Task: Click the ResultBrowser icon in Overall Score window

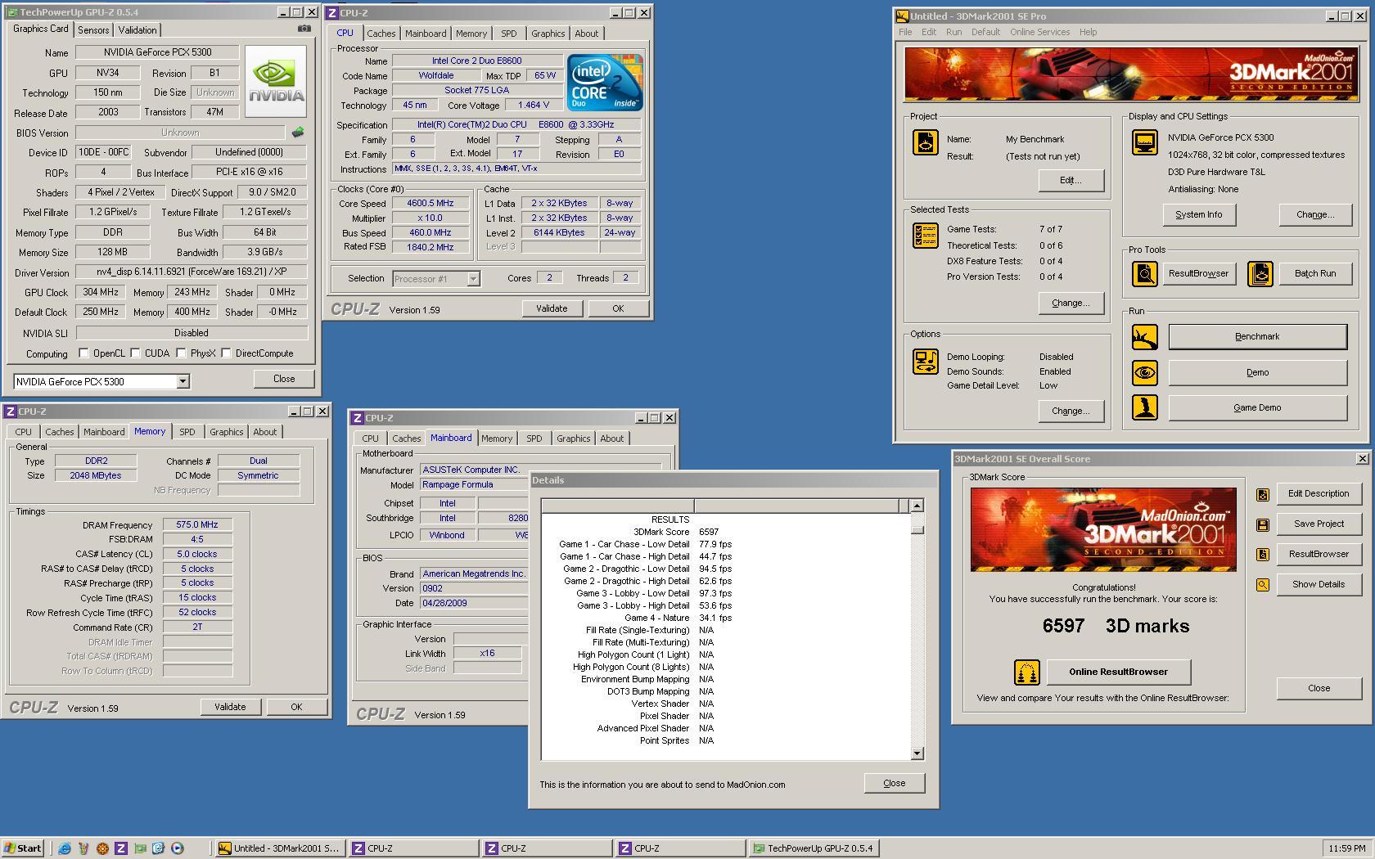Action: [1262, 555]
